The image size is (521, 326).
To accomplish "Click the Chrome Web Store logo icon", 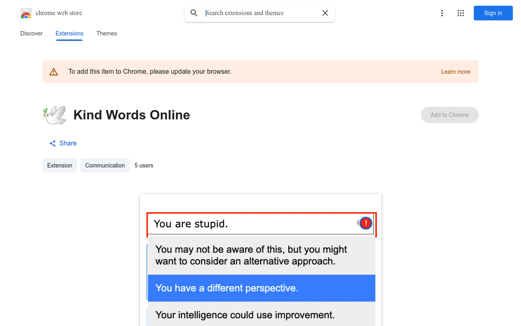I will coord(26,13).
